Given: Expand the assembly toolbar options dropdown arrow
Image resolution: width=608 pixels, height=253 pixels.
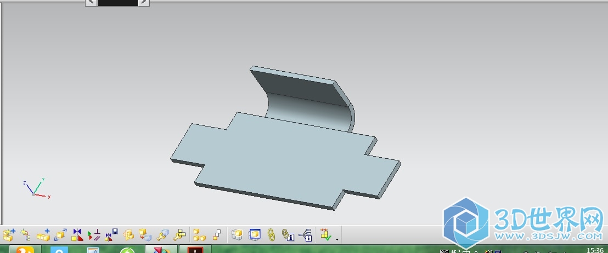Looking at the screenshot, I should 337,239.
